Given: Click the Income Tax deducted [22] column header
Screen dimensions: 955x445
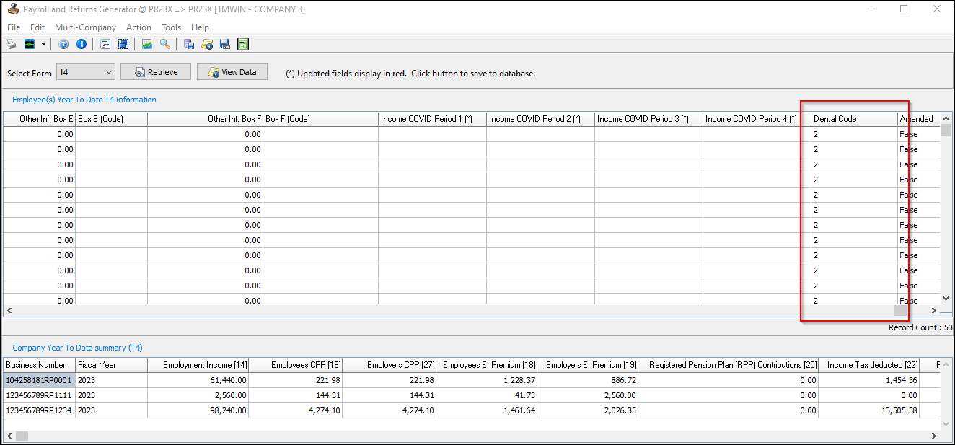Looking at the screenshot, I should pyautogui.click(x=873, y=365).
